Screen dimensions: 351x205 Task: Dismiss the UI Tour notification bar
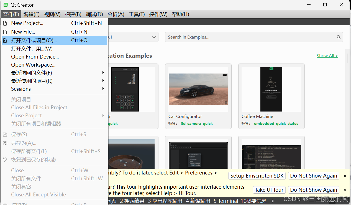click(345, 190)
